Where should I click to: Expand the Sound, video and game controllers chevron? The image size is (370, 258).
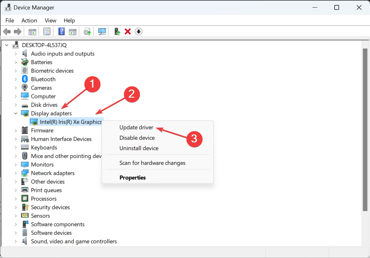15,241
